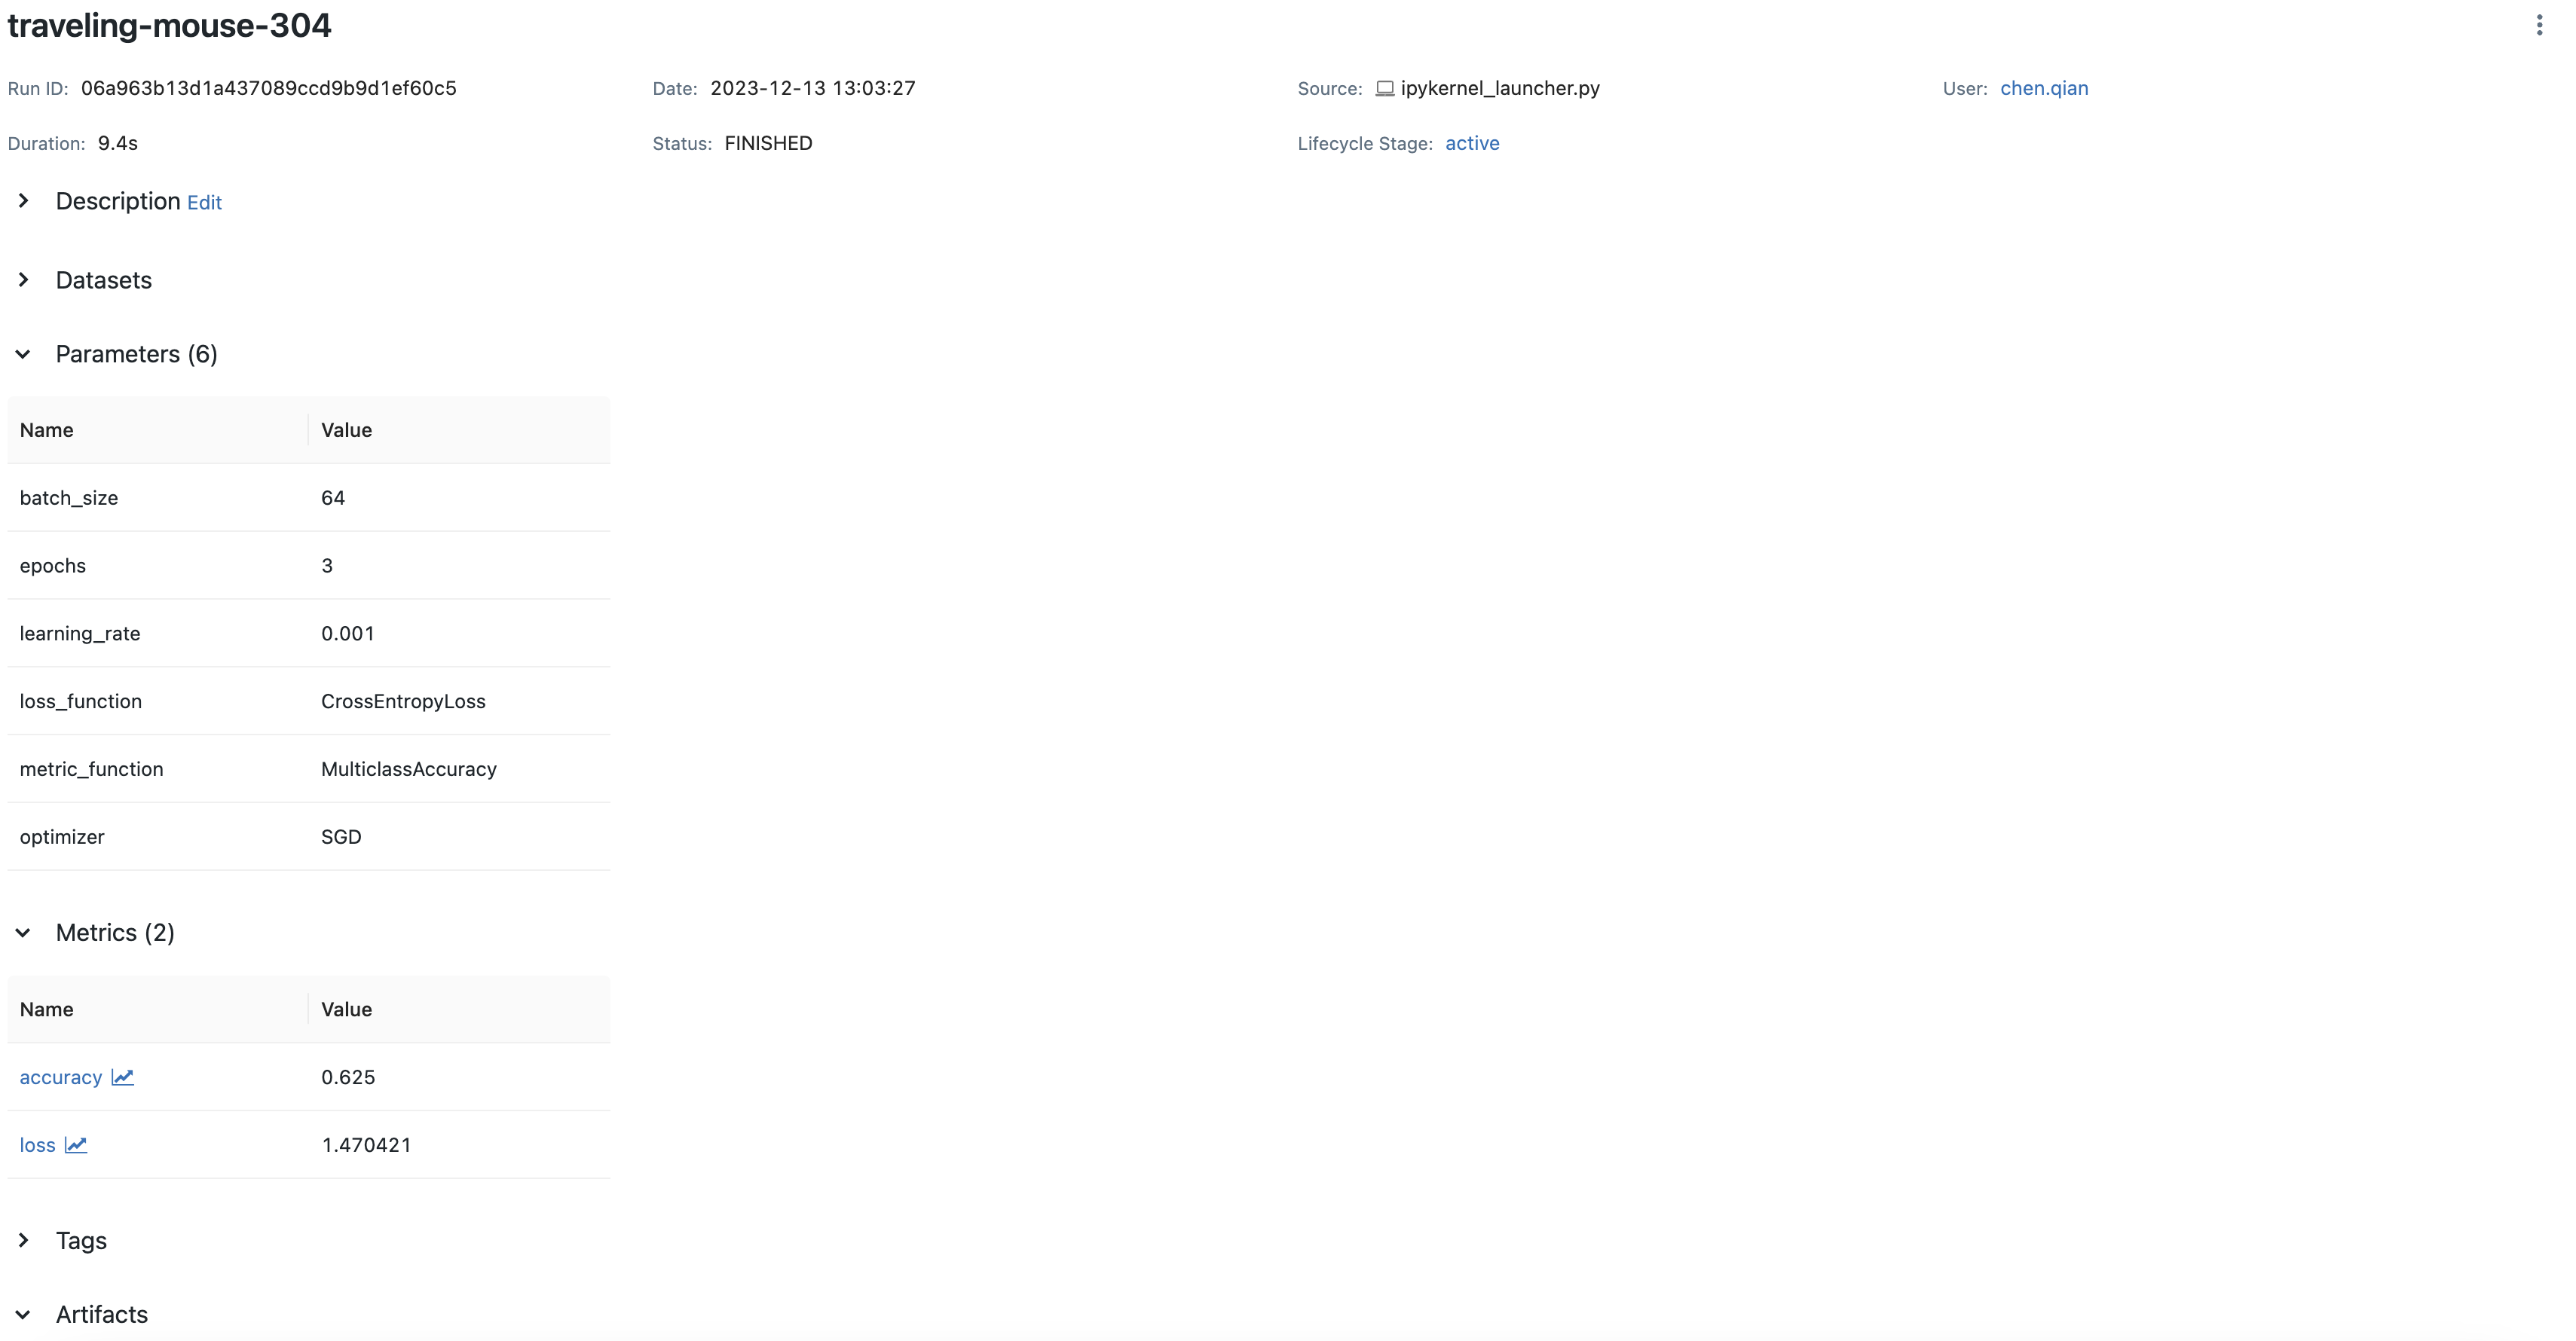The width and height of the screenshot is (2576, 1341).
Task: Click the Edit description link
Action: point(204,203)
